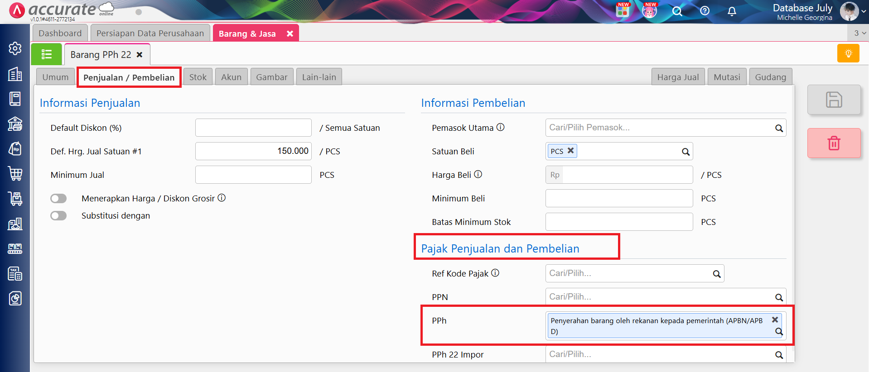Viewport: 869px width, 372px height.
Task: Open the Penjualan / Pembelian tab
Action: click(129, 77)
